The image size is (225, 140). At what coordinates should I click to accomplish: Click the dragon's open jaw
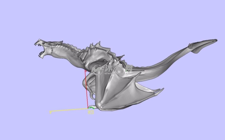42,50
